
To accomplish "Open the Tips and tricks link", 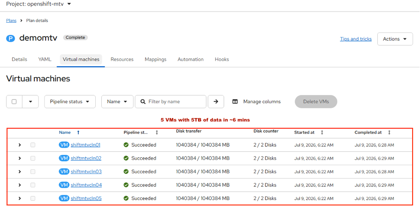I will [356, 39].
